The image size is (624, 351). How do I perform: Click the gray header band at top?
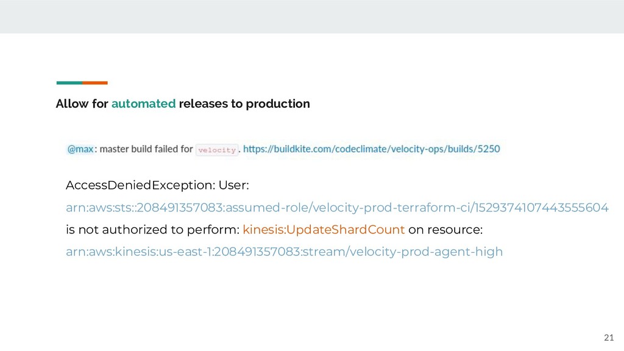(312, 16)
